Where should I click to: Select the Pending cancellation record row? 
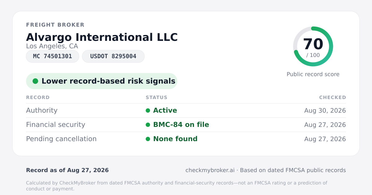[186, 139]
